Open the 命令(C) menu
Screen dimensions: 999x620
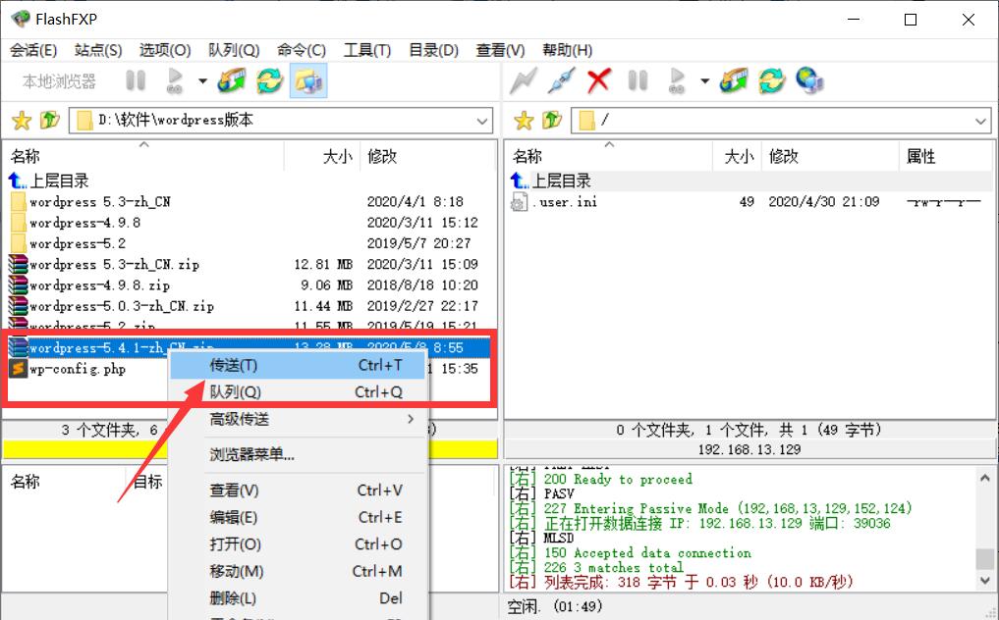(302, 50)
